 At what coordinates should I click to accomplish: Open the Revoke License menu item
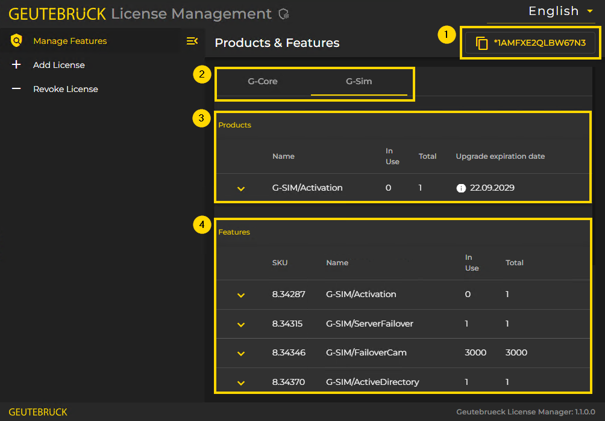click(x=66, y=89)
